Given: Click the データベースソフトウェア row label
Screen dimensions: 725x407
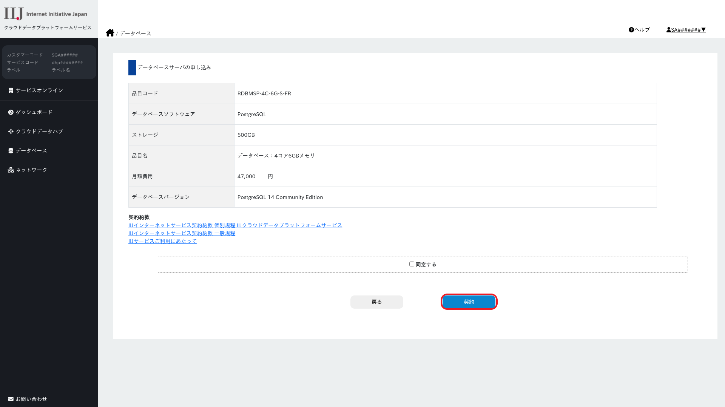Looking at the screenshot, I should pos(164,114).
